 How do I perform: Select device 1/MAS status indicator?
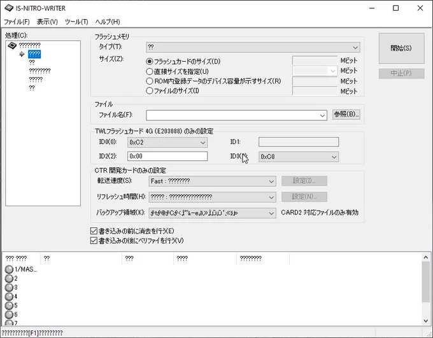coord(9,269)
